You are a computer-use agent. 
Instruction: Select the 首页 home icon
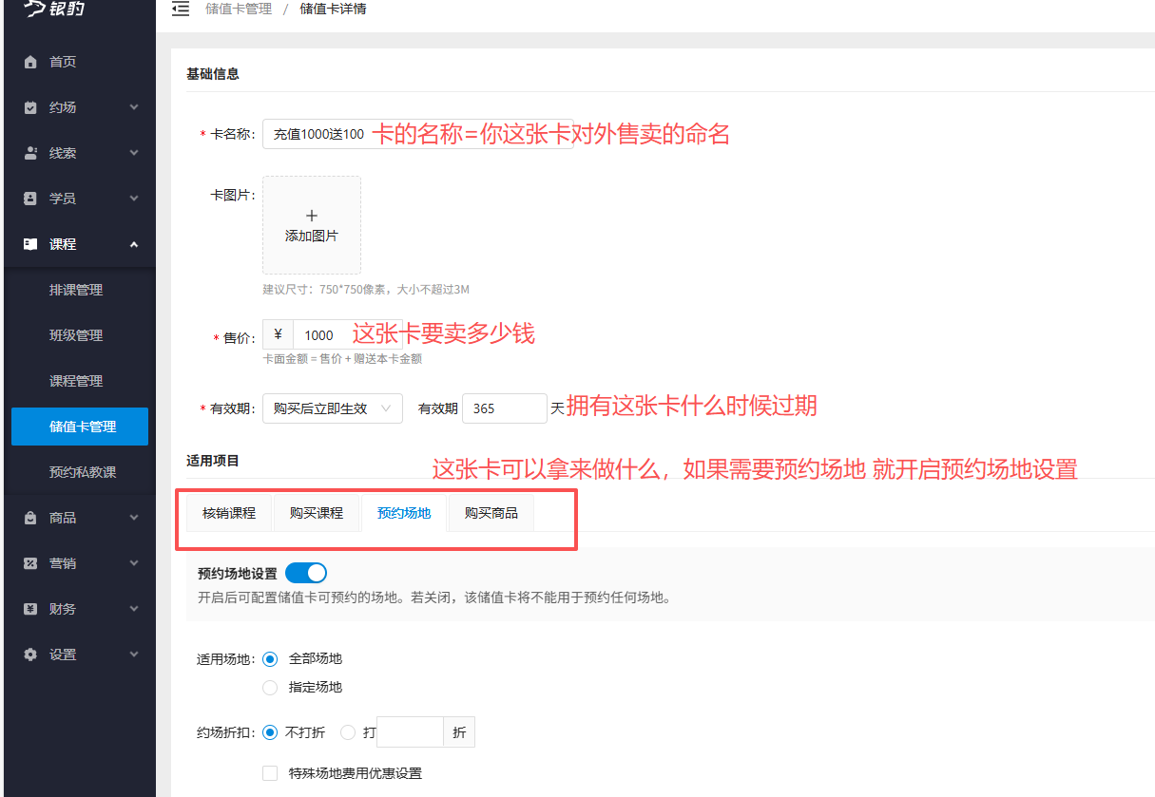31,61
